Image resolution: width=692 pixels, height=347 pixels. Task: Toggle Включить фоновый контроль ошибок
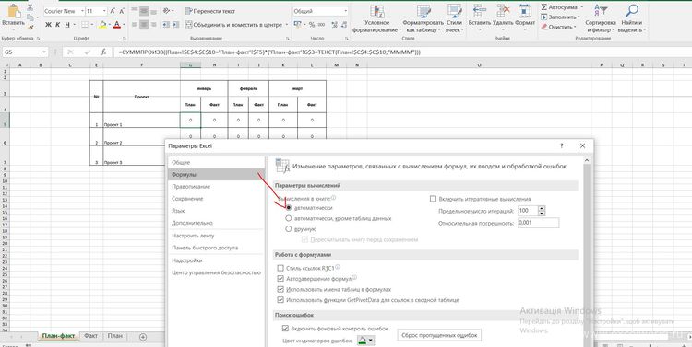point(285,329)
